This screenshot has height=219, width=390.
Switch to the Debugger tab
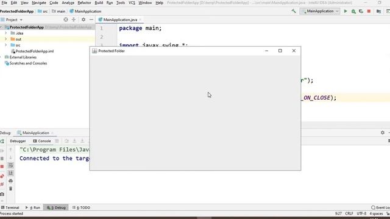[x=18, y=141]
